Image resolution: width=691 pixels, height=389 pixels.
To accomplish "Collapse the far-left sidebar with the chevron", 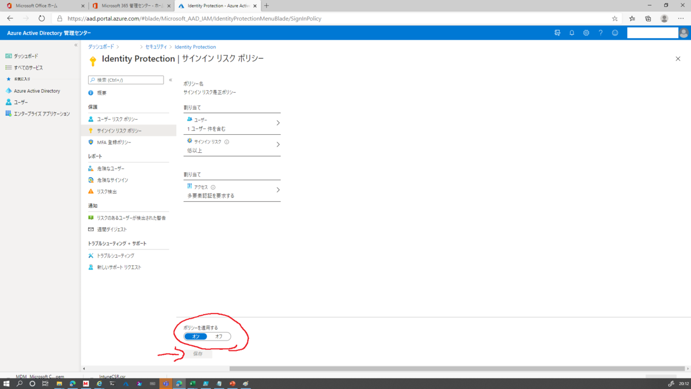I will pos(75,45).
